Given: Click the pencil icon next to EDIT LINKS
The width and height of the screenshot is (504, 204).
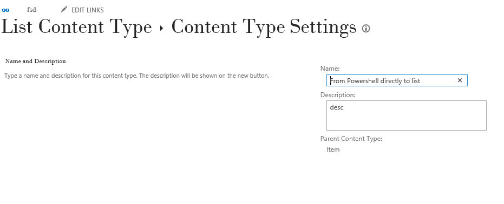Looking at the screenshot, I should [x=64, y=10].
